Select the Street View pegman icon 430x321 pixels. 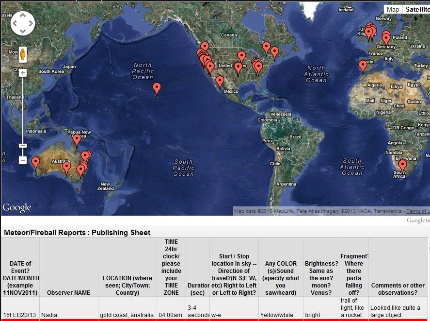pyautogui.click(x=23, y=54)
